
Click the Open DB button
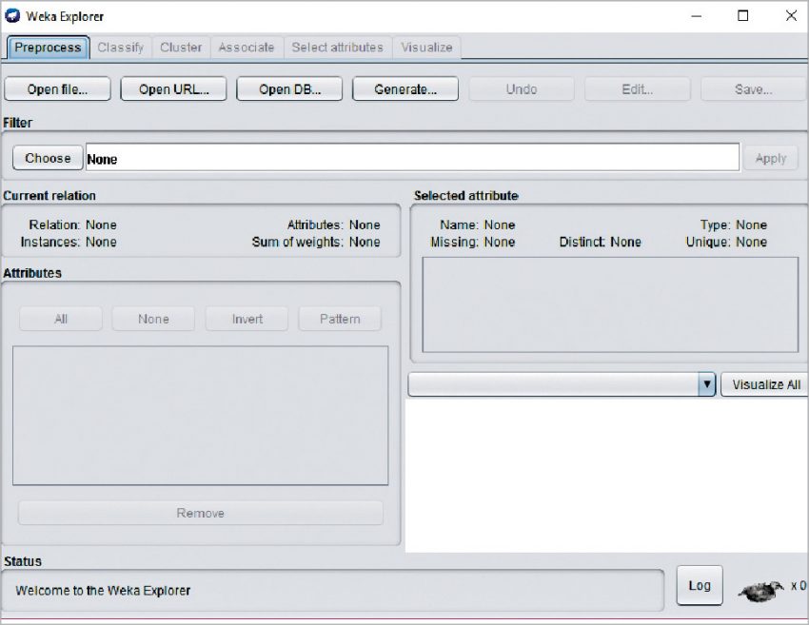[289, 88]
